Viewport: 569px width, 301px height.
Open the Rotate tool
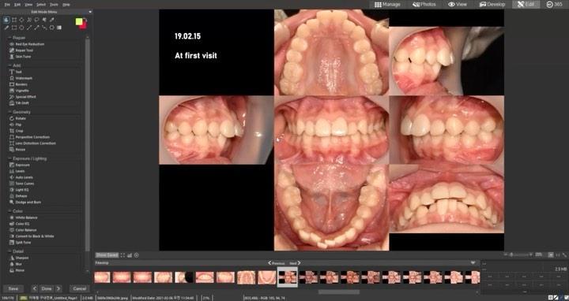point(17,118)
